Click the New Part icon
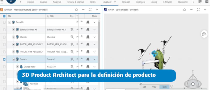 (x=25, y=84)
